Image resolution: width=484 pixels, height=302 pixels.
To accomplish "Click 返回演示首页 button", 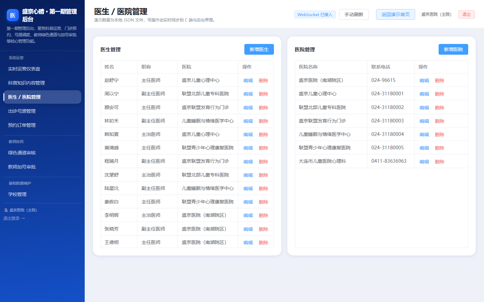I will [x=396, y=14].
